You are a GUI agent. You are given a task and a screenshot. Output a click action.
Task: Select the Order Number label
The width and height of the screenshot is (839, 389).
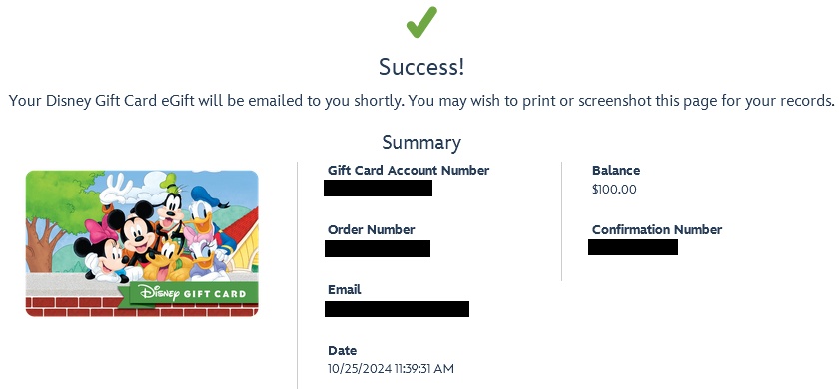pyautogui.click(x=371, y=229)
